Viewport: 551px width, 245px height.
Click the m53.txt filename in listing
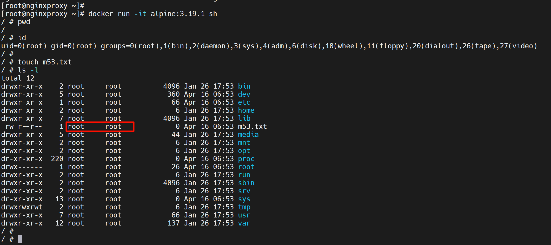click(x=252, y=127)
